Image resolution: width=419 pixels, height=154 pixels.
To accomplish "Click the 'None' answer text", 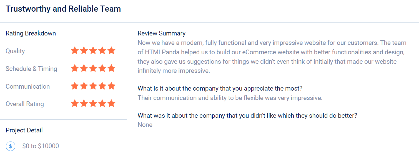I will (145, 125).
